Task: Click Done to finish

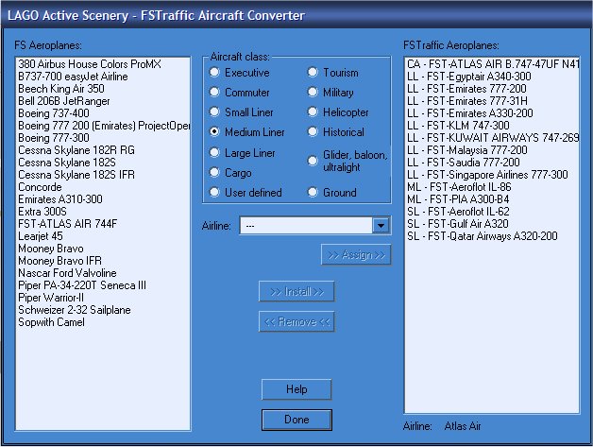Action: click(296, 420)
